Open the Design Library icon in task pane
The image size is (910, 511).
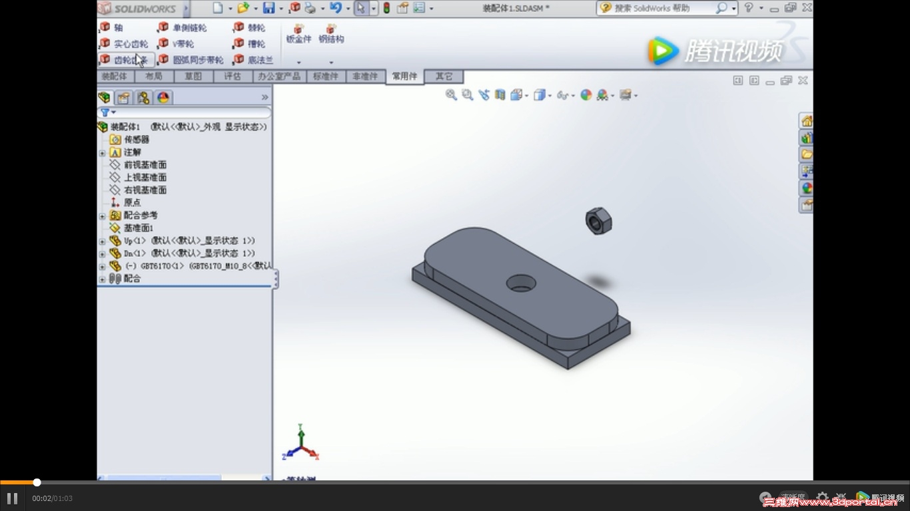807,138
